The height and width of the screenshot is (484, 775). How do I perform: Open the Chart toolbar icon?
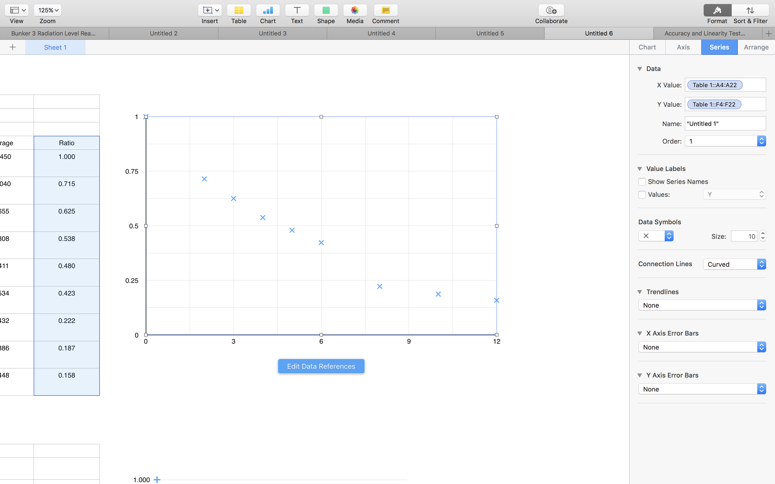[x=268, y=10]
